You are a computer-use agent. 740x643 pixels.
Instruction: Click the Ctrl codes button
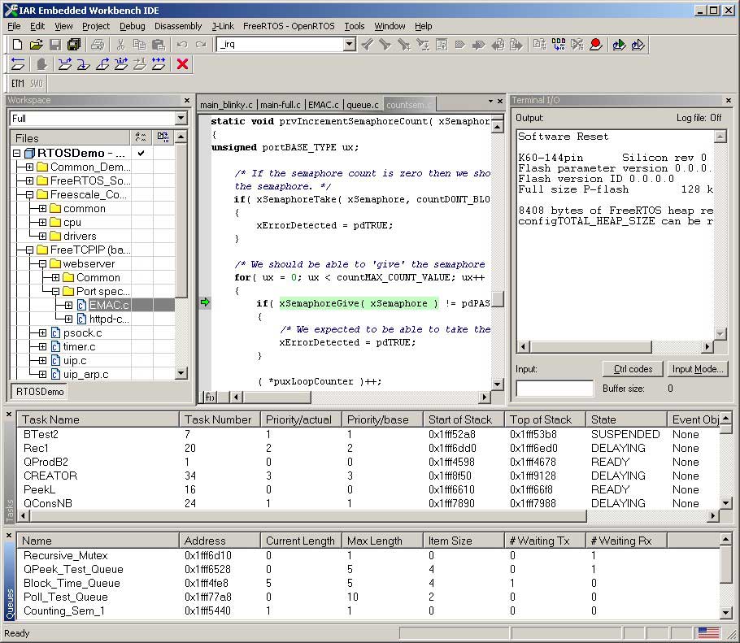pyautogui.click(x=633, y=369)
